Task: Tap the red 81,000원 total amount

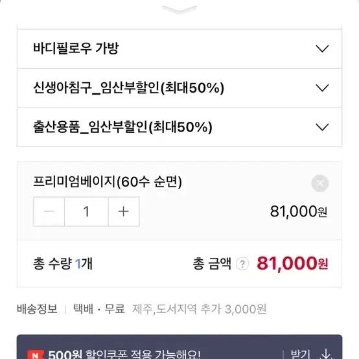Action: 292,264
